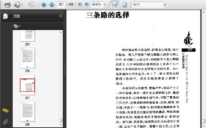Select page 285 thumbnail
Viewport: 206px width, 128px height.
[x=27, y=35]
